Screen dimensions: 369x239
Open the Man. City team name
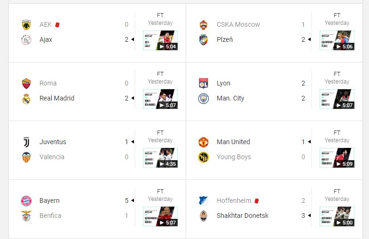pos(230,98)
